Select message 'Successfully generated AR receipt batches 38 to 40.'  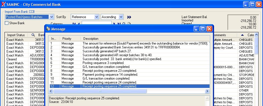[129, 55]
